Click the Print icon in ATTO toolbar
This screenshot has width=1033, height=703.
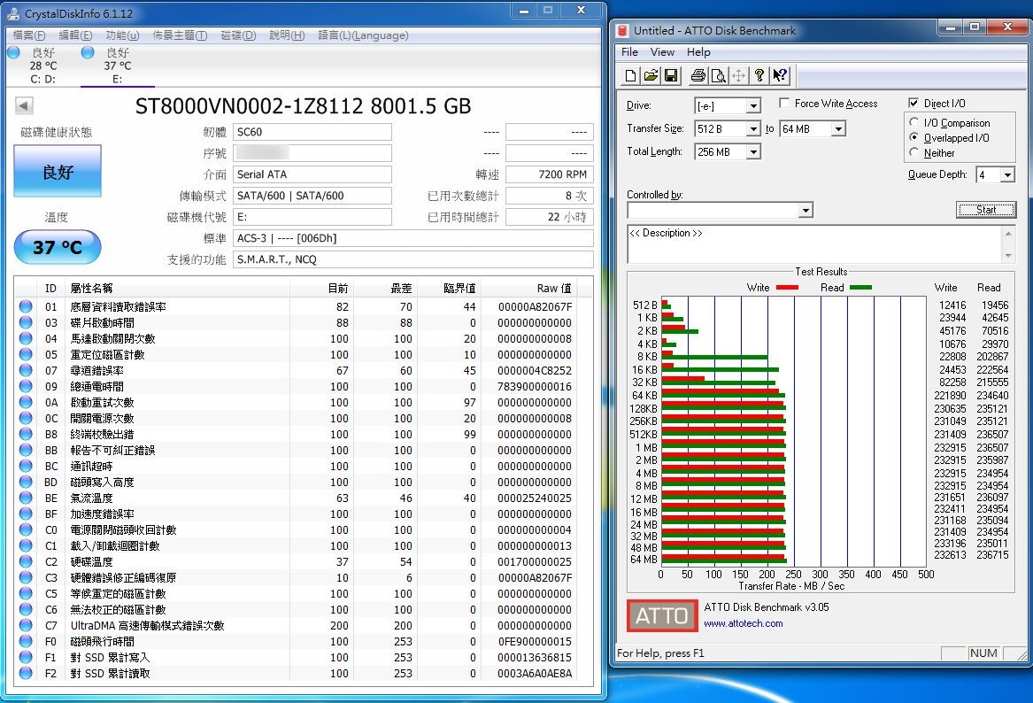point(698,76)
